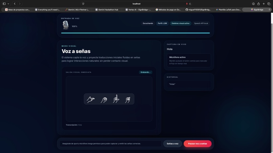
Task: Go back with the browser back arrow
Action: point(15,4)
